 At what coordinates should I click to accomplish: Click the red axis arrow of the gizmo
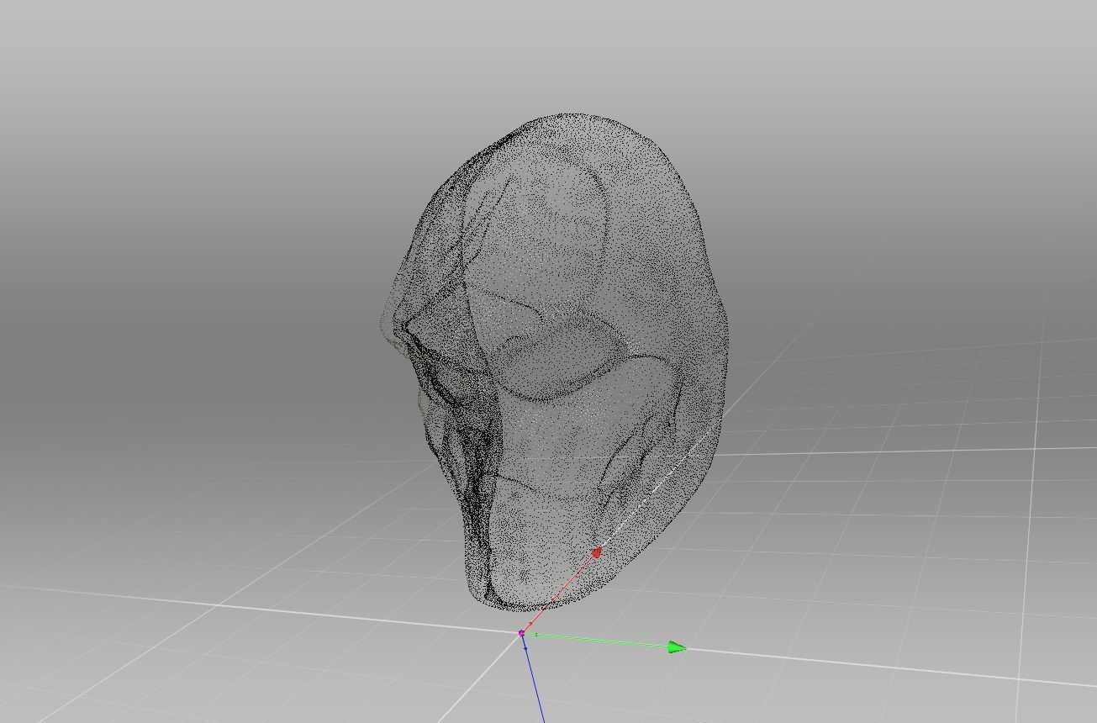(596, 553)
